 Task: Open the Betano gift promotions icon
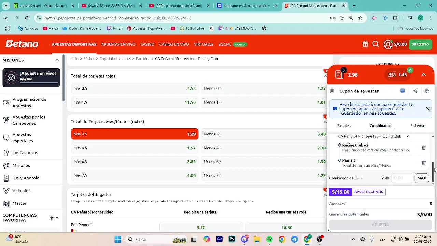point(365,44)
